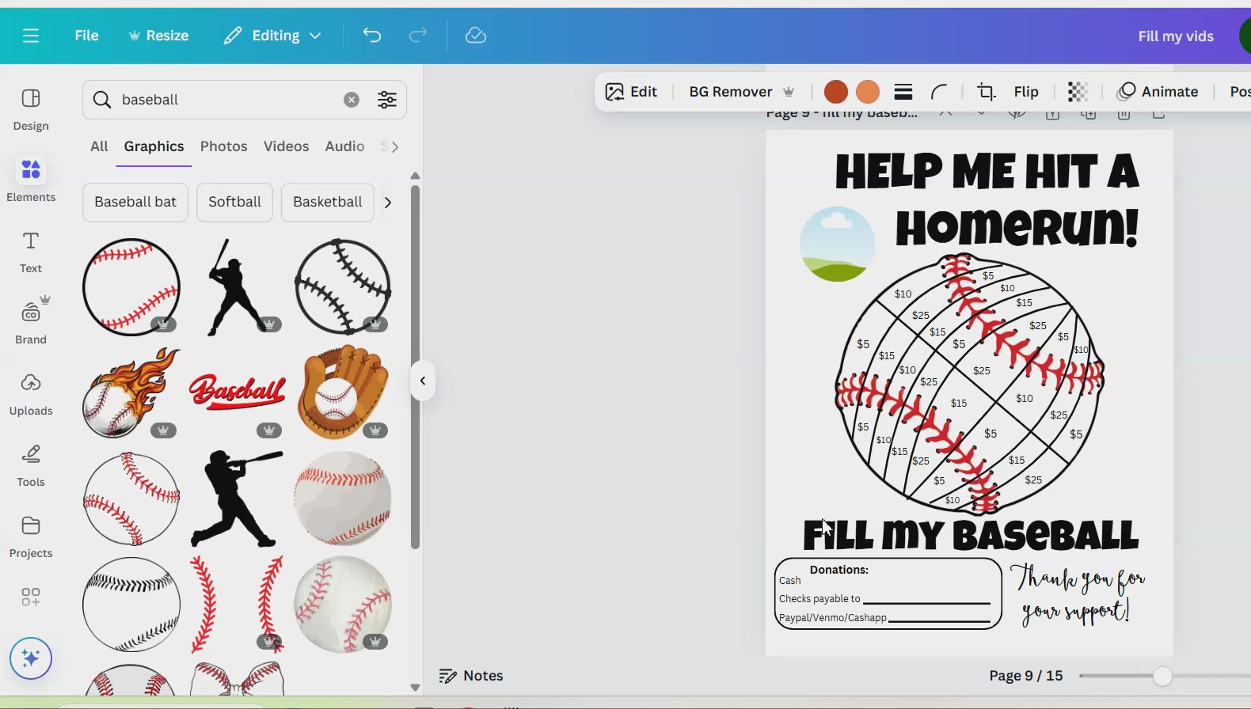Viewport: 1251px width, 709px height.
Task: Open the Uploads panel
Action: 31,394
